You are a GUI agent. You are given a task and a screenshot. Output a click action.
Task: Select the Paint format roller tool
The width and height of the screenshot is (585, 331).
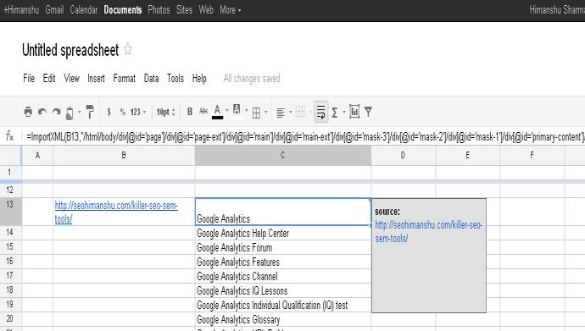pyautogui.click(x=90, y=112)
